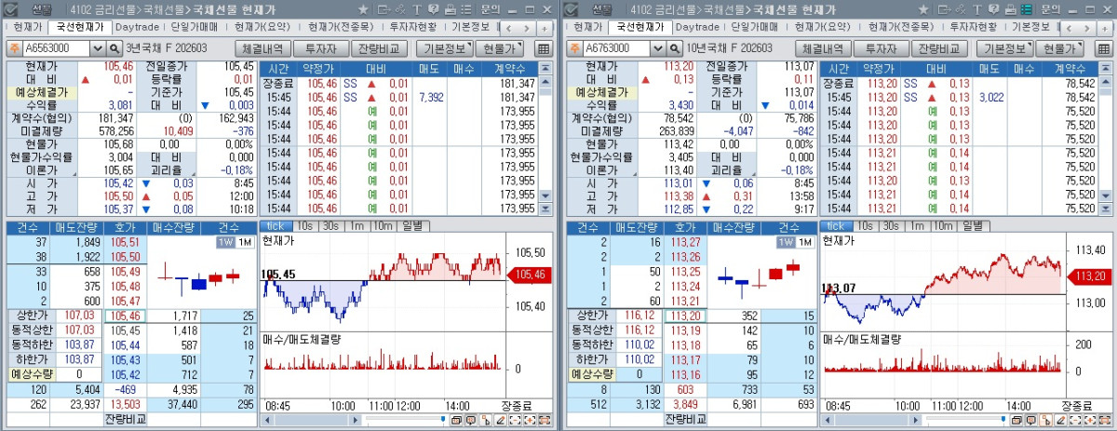Open font size T icon in left window
This screenshot has width=1117, height=431.
pos(417,9)
